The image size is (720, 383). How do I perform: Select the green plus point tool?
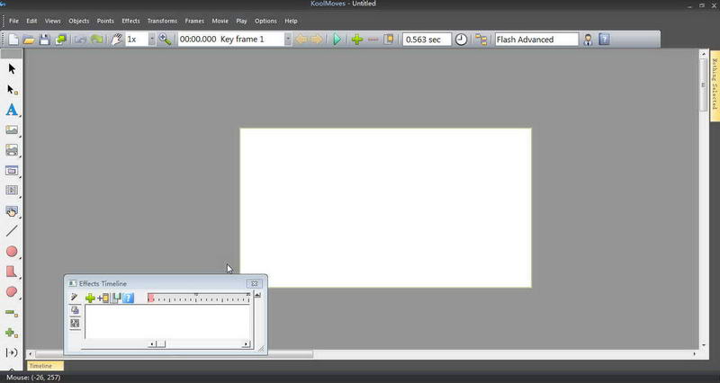(12, 333)
